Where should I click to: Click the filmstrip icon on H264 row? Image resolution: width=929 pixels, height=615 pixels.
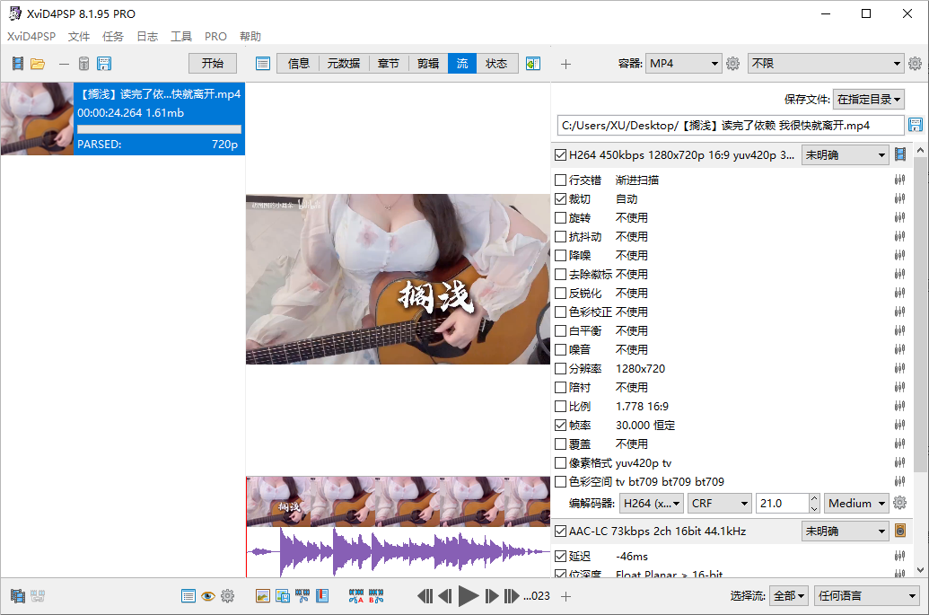click(900, 155)
